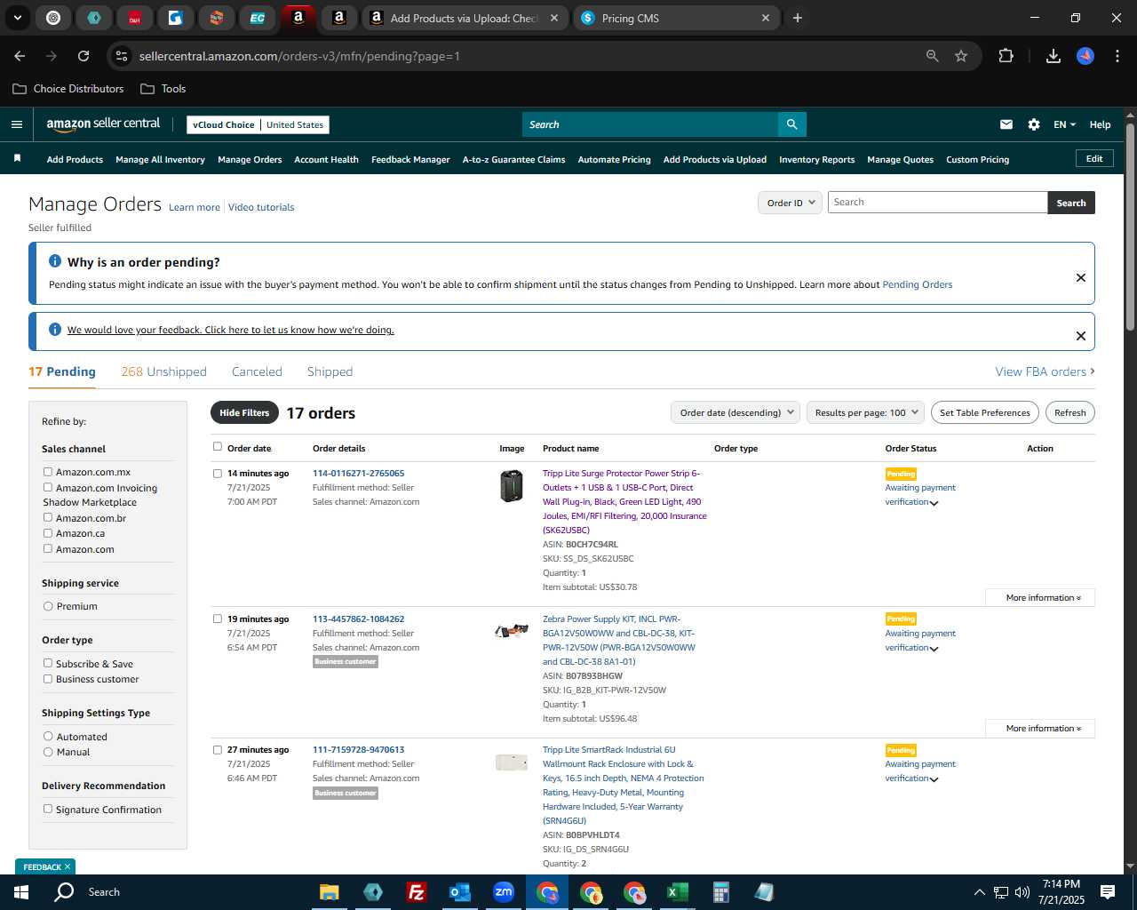Check the Signature Confirmation filter

coord(48,809)
